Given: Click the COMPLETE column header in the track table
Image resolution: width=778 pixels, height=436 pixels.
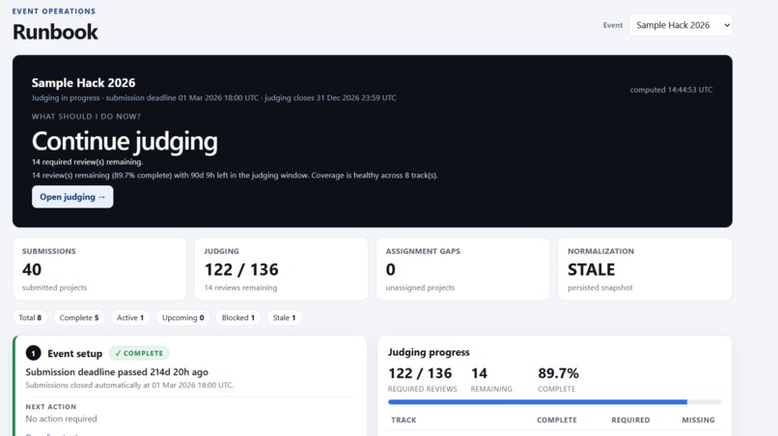Looking at the screenshot, I should pyautogui.click(x=557, y=421).
